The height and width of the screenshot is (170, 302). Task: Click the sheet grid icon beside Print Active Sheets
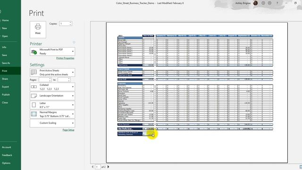[34, 72]
